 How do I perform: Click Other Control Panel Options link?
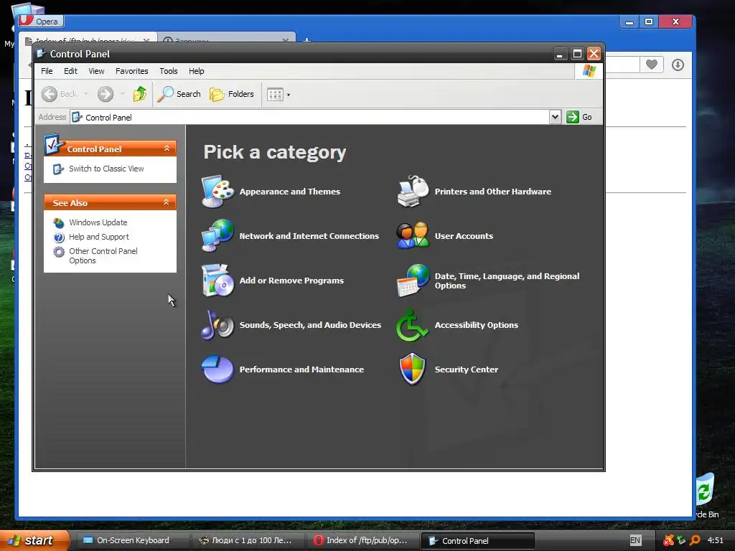pos(103,256)
